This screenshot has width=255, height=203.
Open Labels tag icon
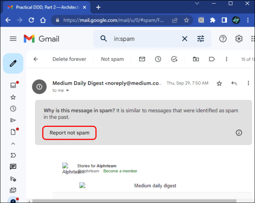(212, 59)
